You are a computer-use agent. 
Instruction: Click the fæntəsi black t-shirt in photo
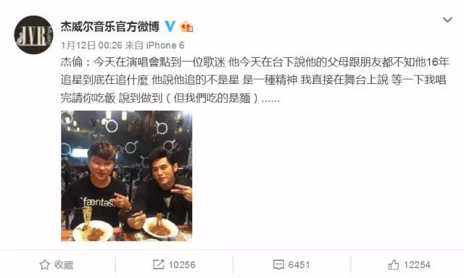point(94,203)
